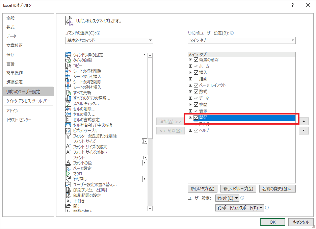Uncheck the Developer (開発) tab checkbox
Screen dimensions: 316x229
pos(196,117)
